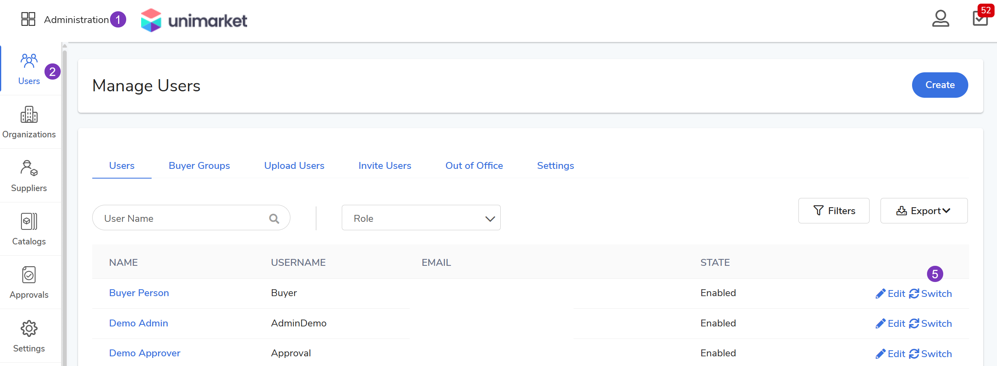
Task: Open the Export dropdown menu
Action: tap(924, 211)
